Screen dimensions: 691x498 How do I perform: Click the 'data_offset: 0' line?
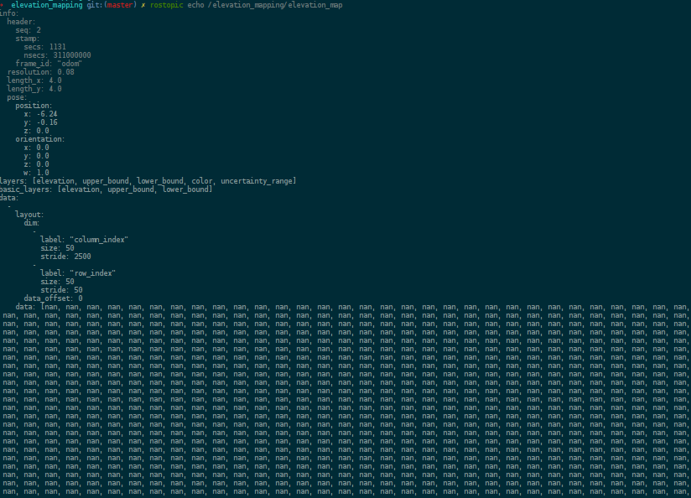click(54, 298)
